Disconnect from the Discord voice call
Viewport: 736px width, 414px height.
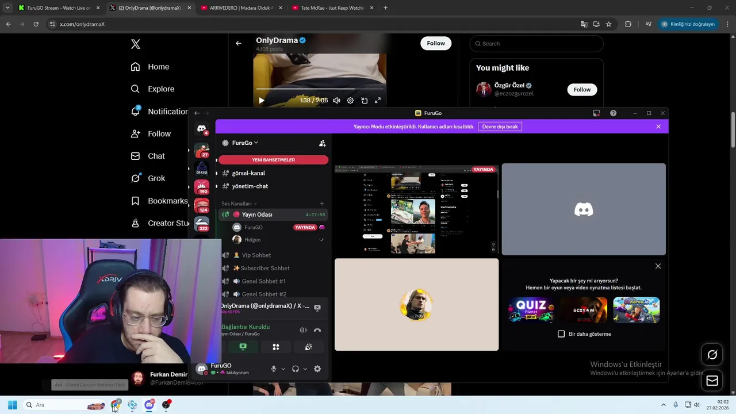point(317,330)
